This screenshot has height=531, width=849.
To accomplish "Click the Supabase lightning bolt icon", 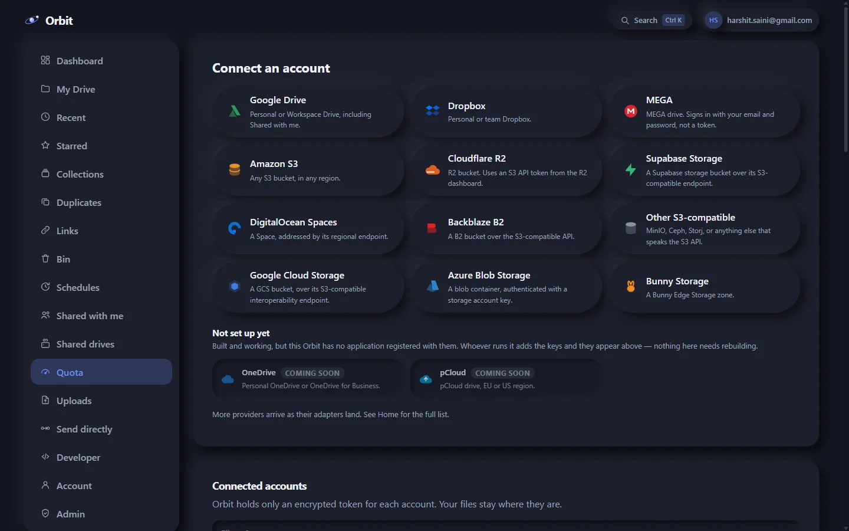I will [631, 170].
